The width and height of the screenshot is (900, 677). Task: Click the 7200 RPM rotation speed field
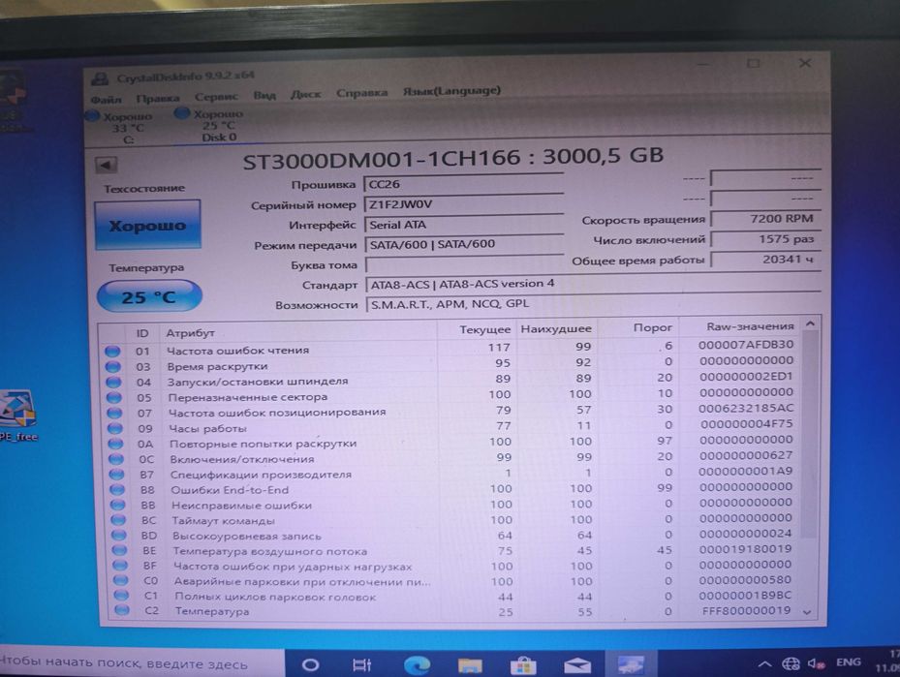765,219
